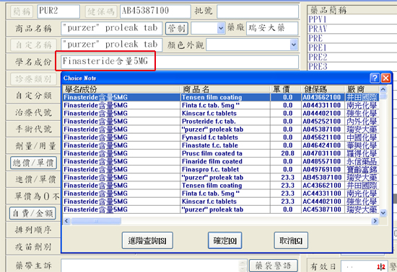Select row with code AB45387100 in list

[221, 178]
